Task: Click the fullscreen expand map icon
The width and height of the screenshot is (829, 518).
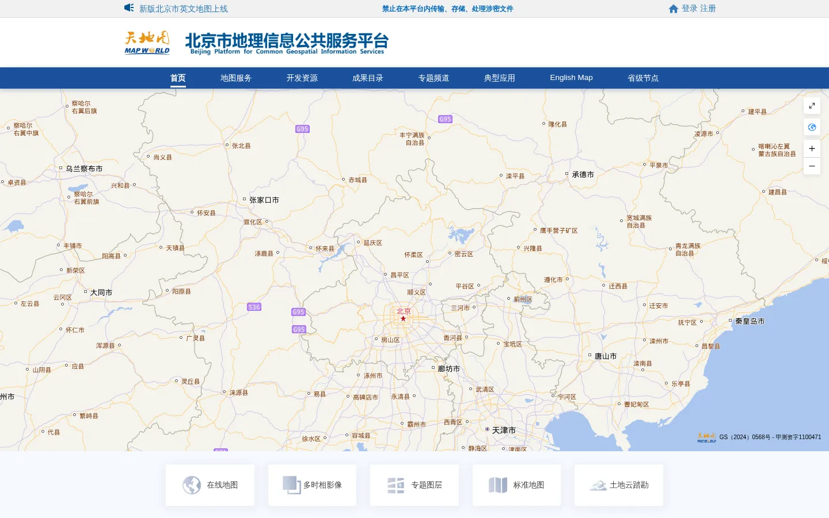Action: [x=812, y=106]
